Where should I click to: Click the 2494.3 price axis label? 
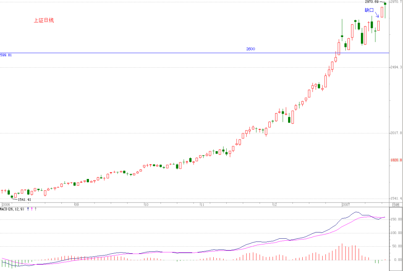click(x=396, y=67)
